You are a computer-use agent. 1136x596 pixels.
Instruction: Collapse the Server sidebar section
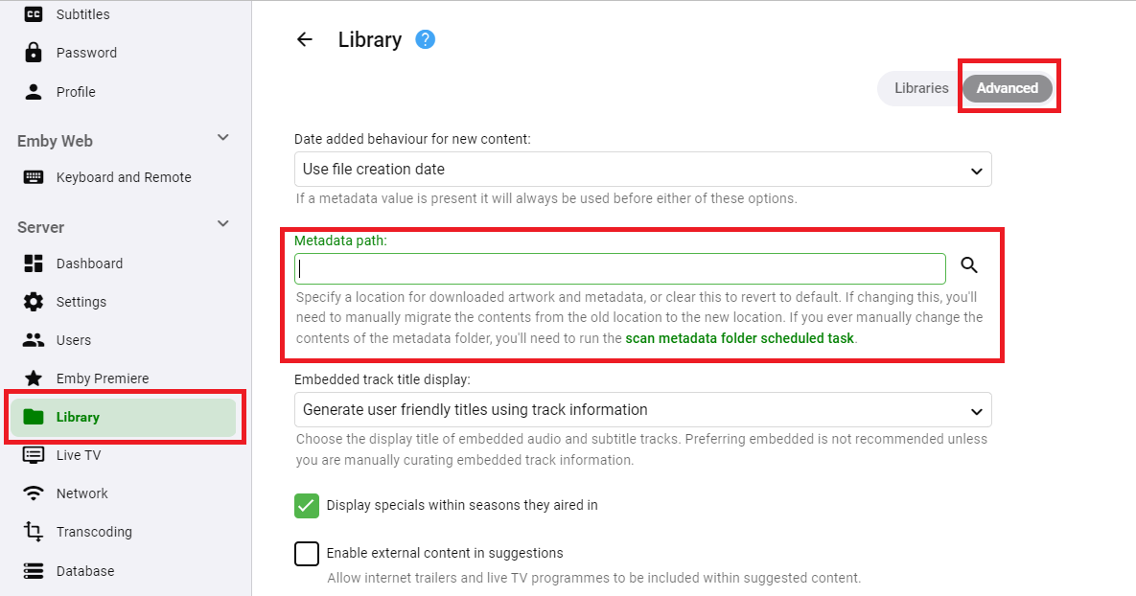[223, 224]
